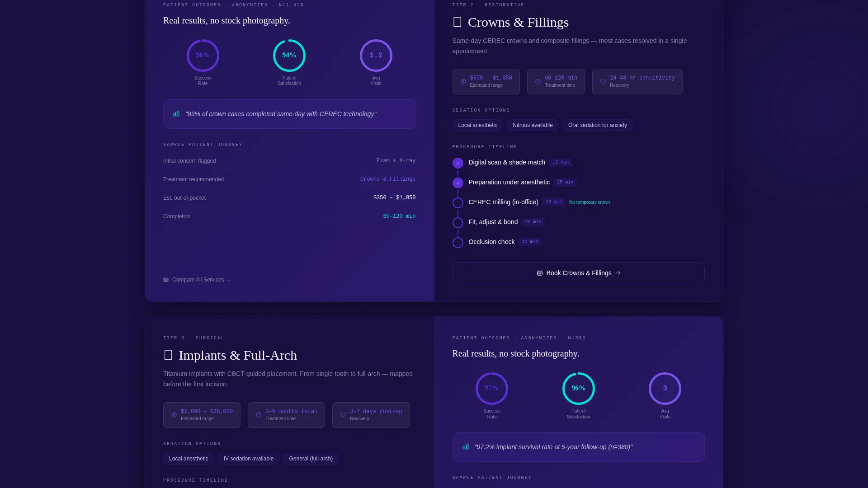Click the 94% Patient Satisfaction progress ring
Screen dimensions: 868x488
[x=289, y=56]
